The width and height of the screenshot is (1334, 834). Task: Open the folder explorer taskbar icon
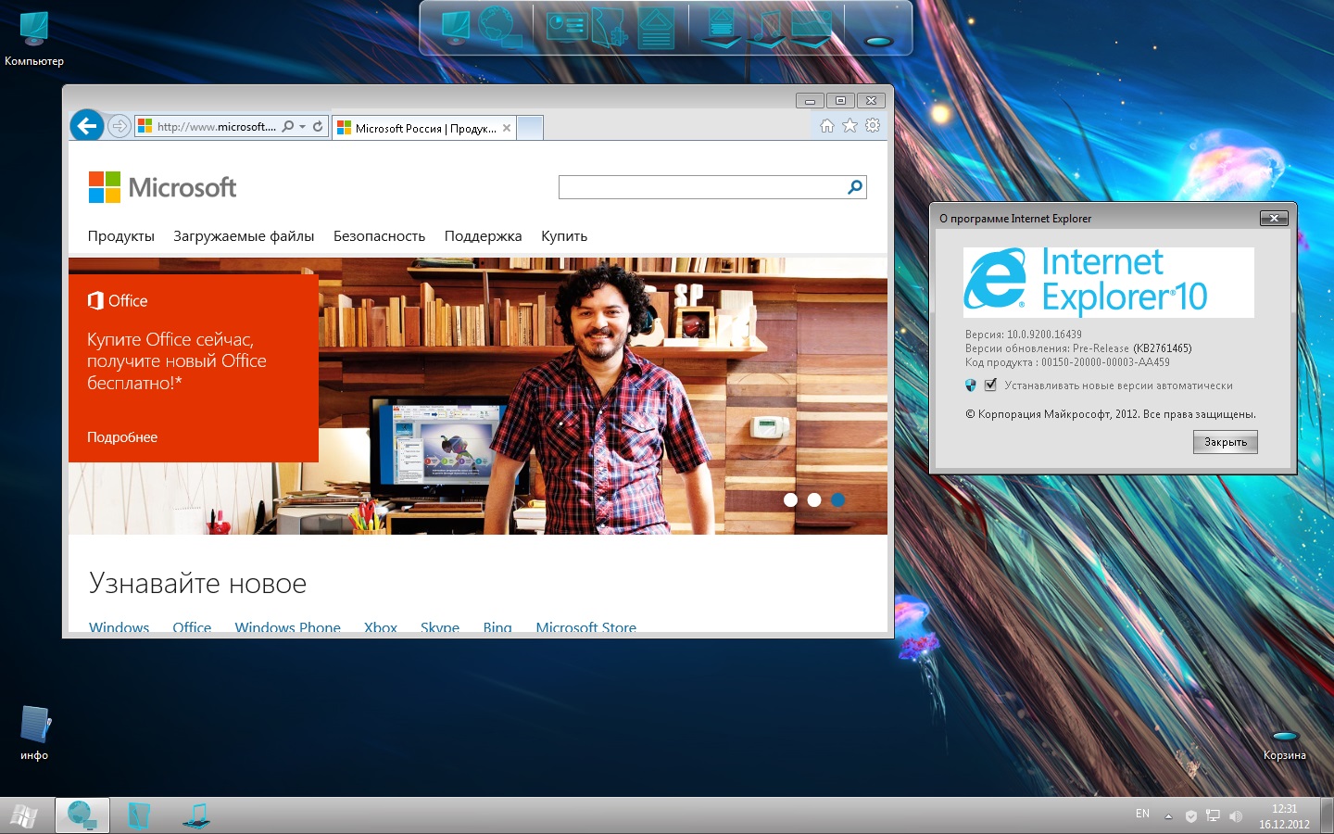tap(139, 815)
